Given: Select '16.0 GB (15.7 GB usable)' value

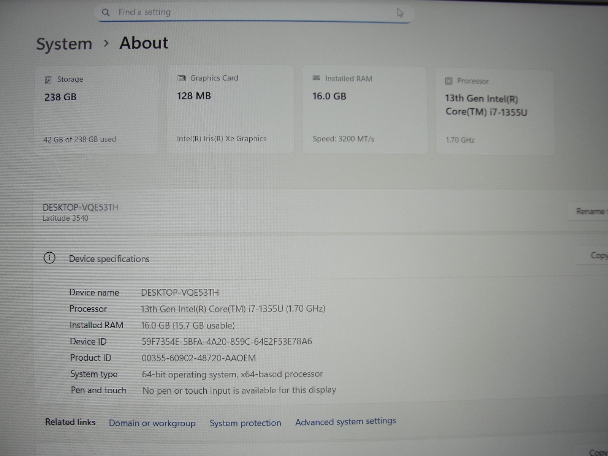Looking at the screenshot, I should pos(188,325).
